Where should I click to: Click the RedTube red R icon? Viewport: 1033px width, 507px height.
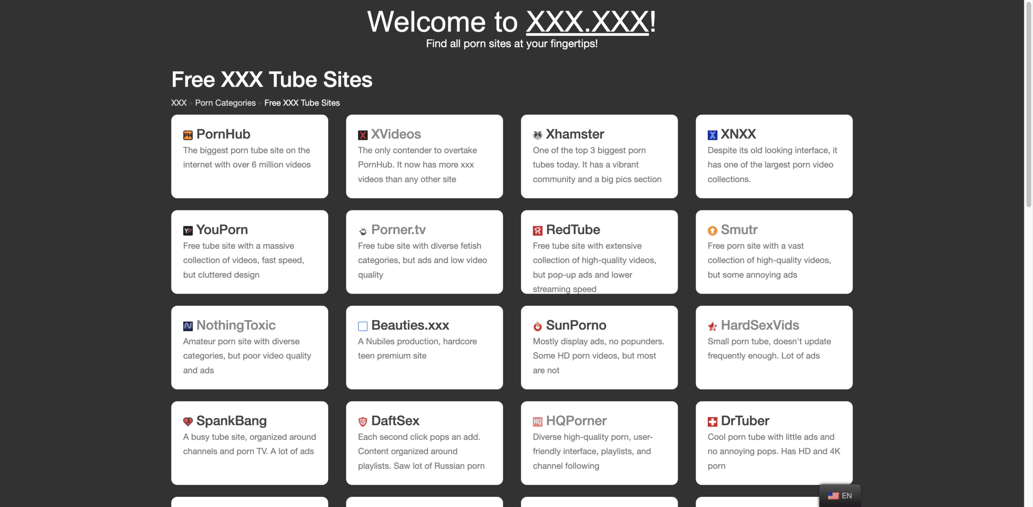pyautogui.click(x=537, y=230)
